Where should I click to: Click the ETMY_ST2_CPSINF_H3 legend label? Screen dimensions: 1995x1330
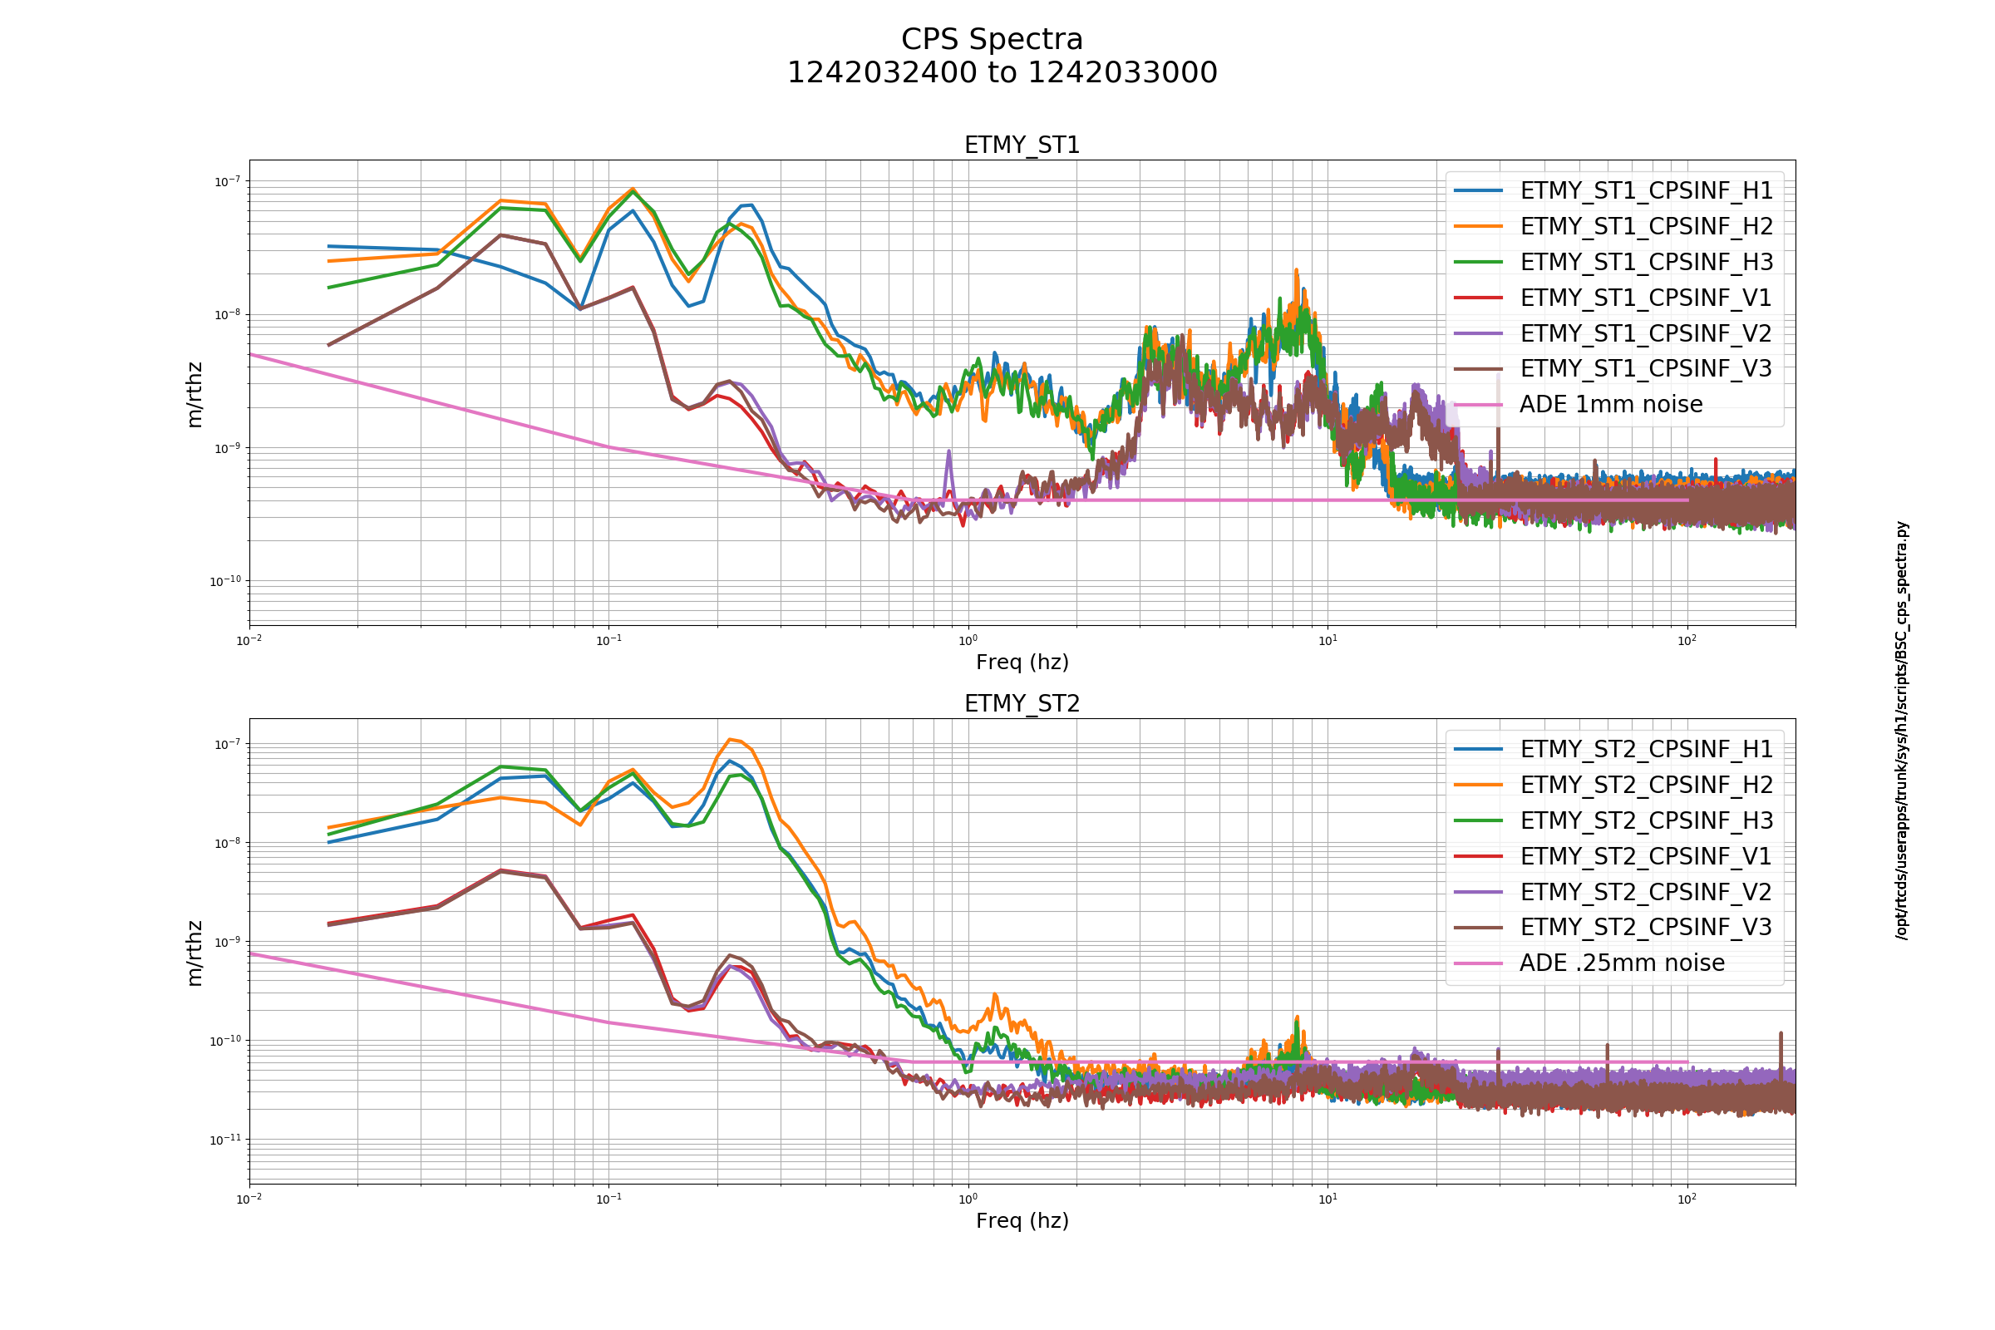pyautogui.click(x=1646, y=820)
